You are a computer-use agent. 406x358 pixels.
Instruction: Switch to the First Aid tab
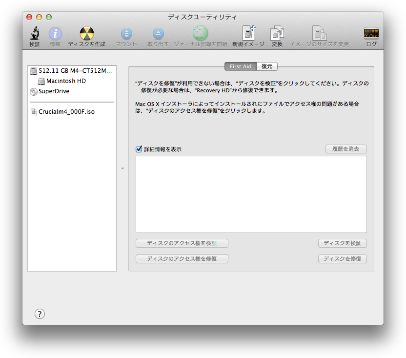pyautogui.click(x=241, y=66)
